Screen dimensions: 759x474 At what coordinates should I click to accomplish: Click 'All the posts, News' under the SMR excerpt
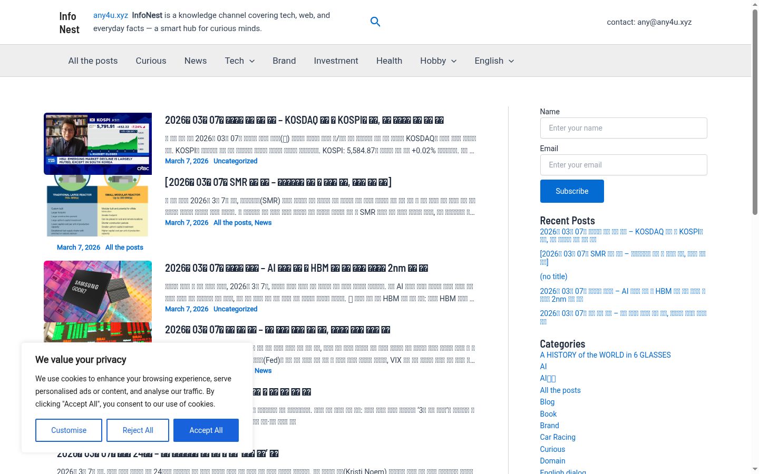(242, 223)
